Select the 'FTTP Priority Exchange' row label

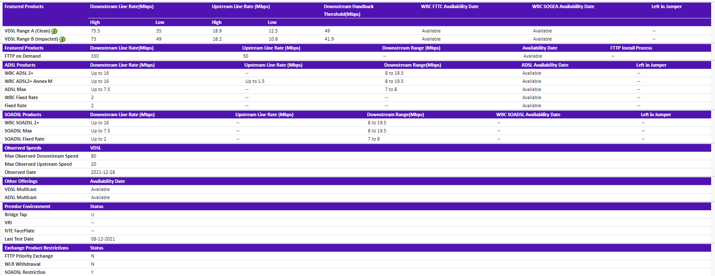(29, 256)
